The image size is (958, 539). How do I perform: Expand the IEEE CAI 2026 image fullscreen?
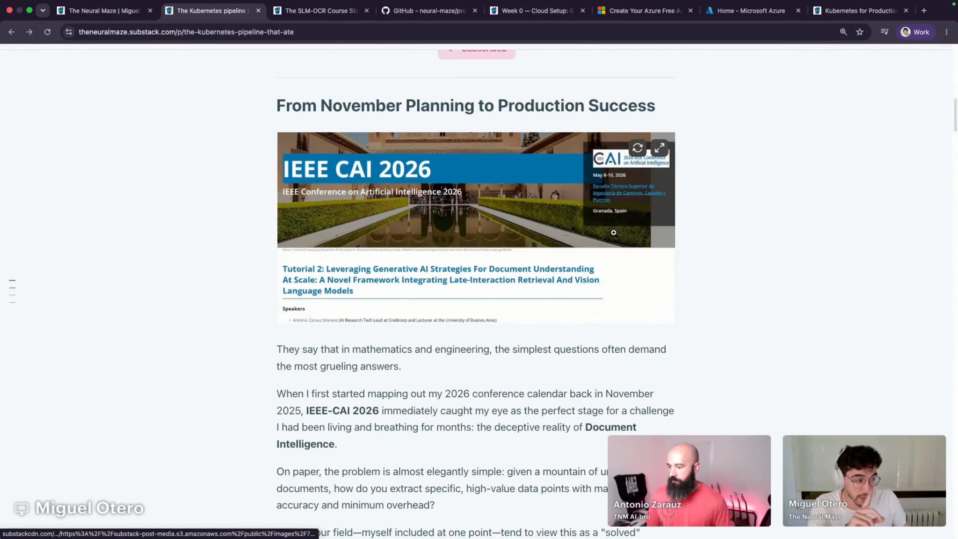pyautogui.click(x=660, y=148)
